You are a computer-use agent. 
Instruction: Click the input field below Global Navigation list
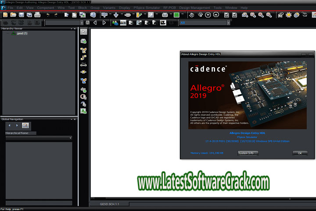[39, 203]
